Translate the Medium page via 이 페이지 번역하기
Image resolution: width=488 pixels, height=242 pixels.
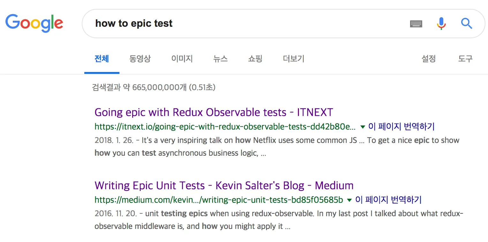[388, 200]
